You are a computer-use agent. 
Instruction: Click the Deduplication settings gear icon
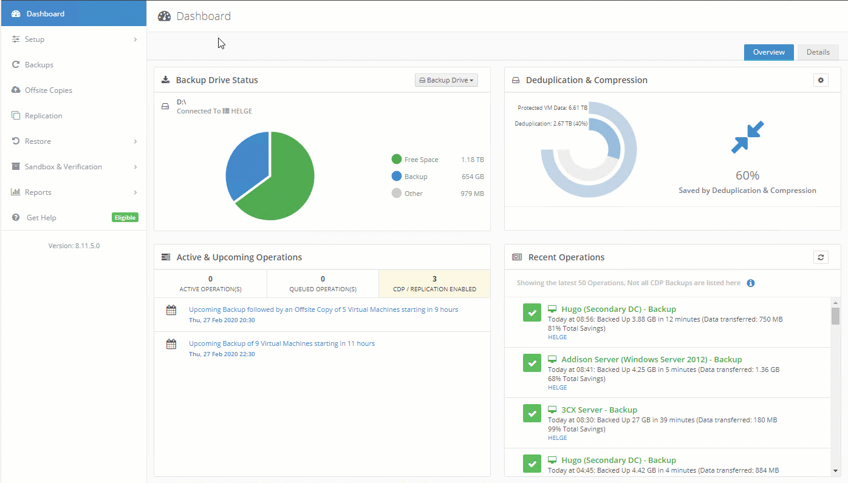[821, 80]
